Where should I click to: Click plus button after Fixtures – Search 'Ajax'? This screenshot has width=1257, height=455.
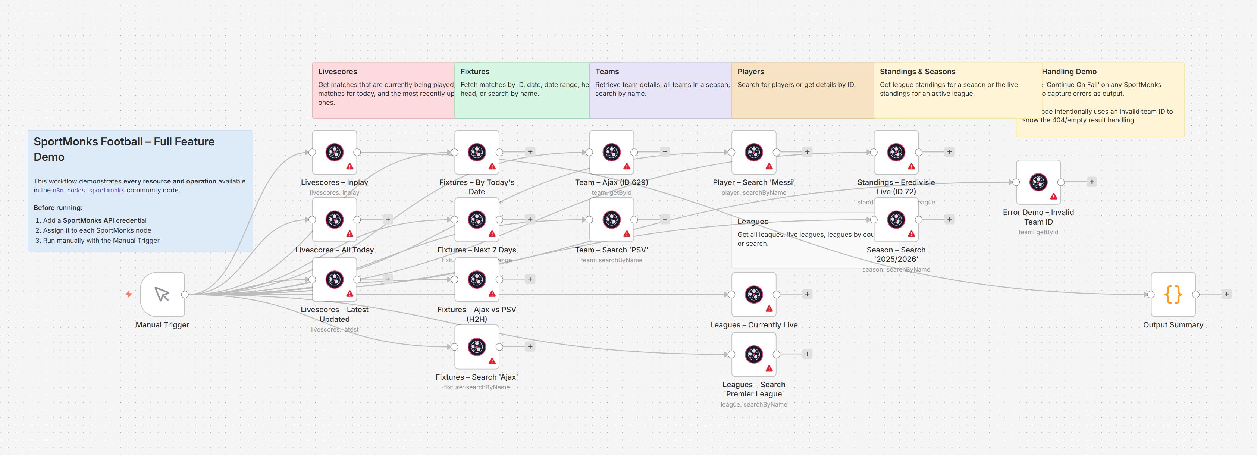[530, 347]
